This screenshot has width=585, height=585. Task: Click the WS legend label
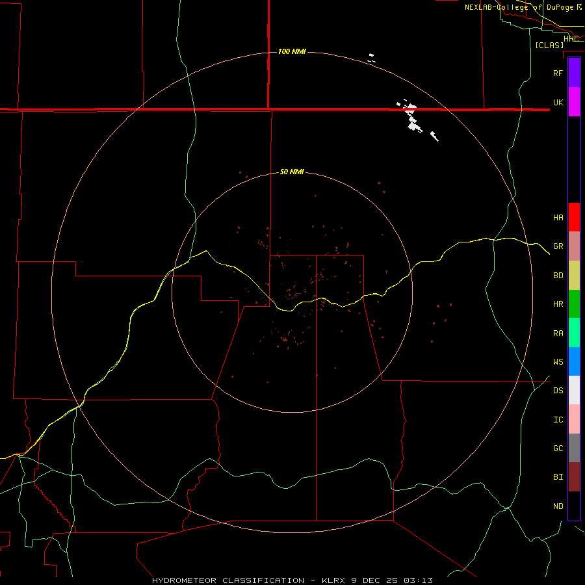point(558,361)
